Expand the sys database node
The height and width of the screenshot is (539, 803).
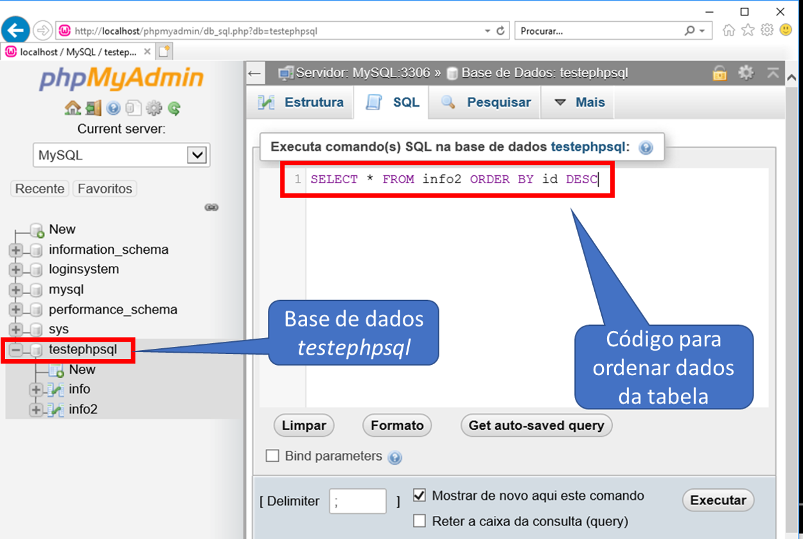[x=16, y=330]
